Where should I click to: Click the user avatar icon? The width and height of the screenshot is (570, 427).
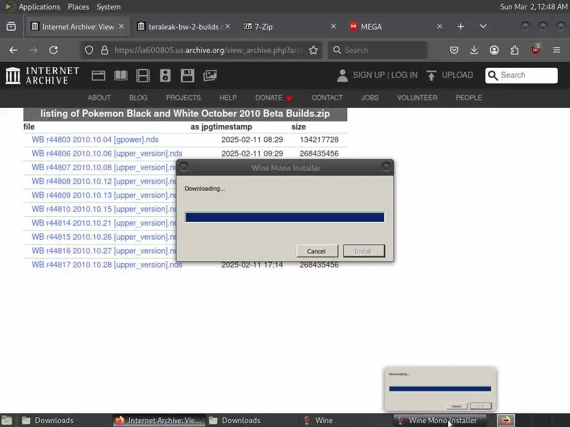pos(342,76)
